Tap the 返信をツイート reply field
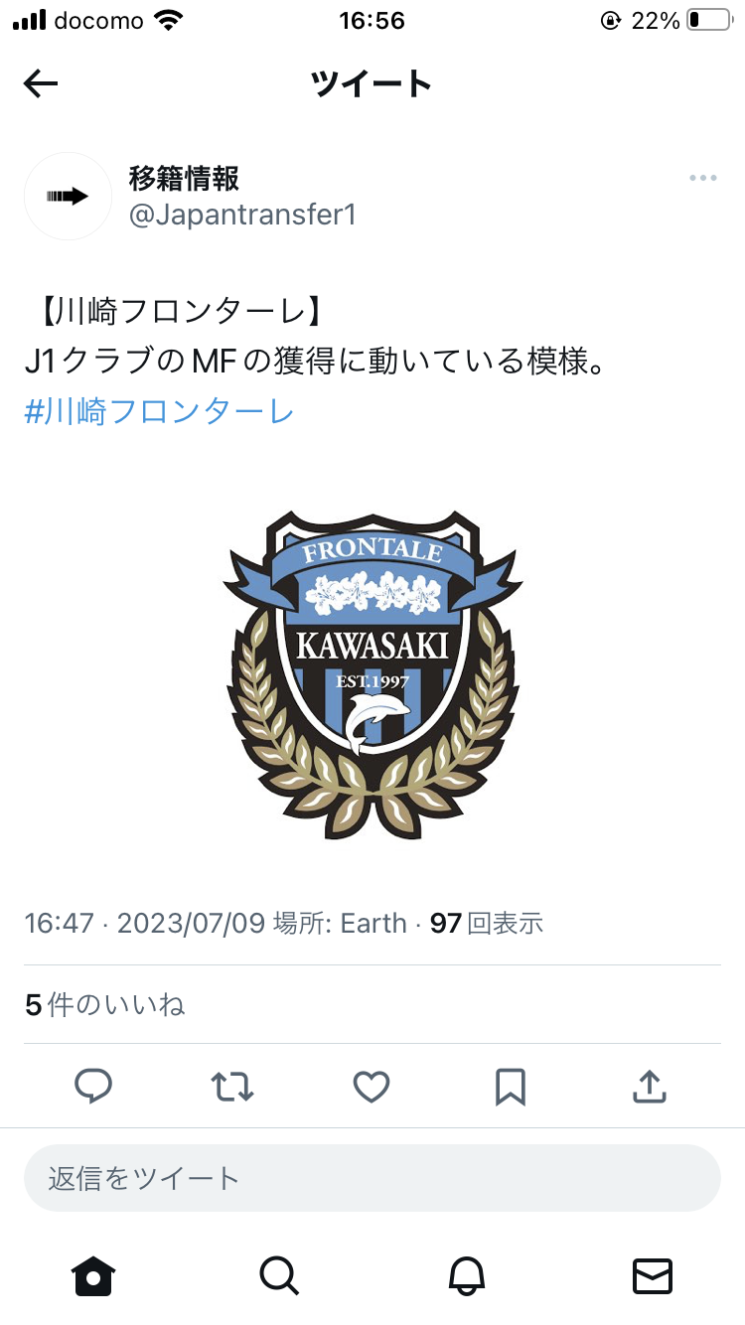Viewport: 745px width, 1325px height. click(372, 1178)
